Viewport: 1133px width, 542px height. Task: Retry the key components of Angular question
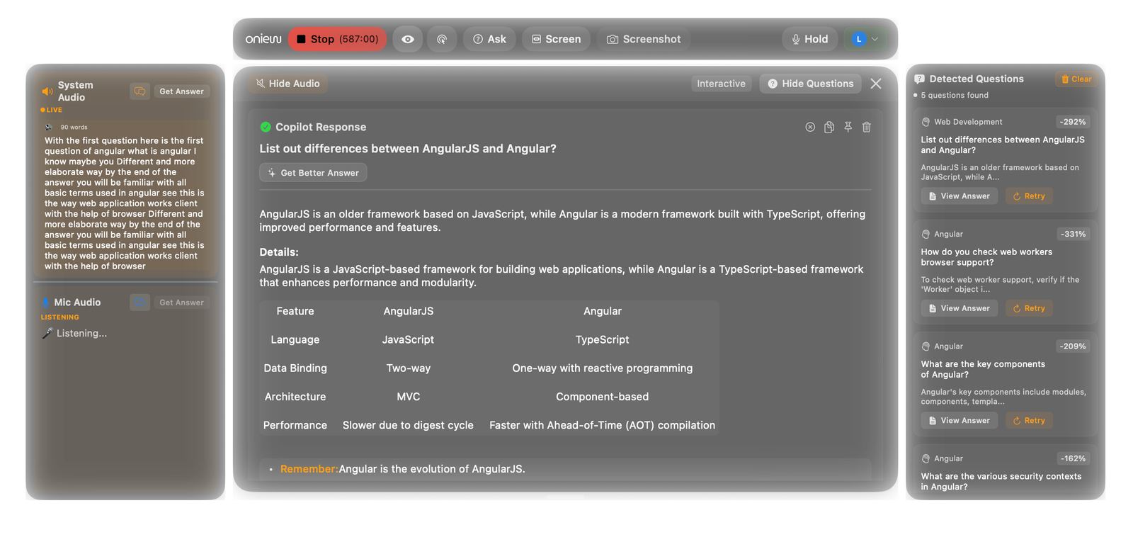(1029, 421)
